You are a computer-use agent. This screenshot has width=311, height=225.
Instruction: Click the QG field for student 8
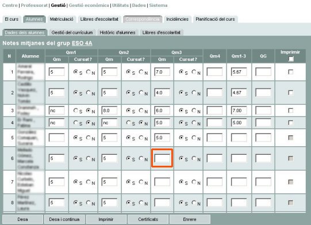tap(263, 203)
